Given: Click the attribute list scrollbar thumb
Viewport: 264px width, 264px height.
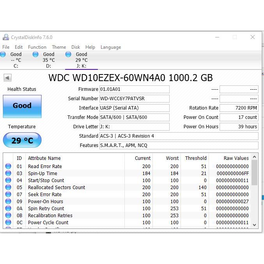Looking at the screenshot, I should (254, 173).
